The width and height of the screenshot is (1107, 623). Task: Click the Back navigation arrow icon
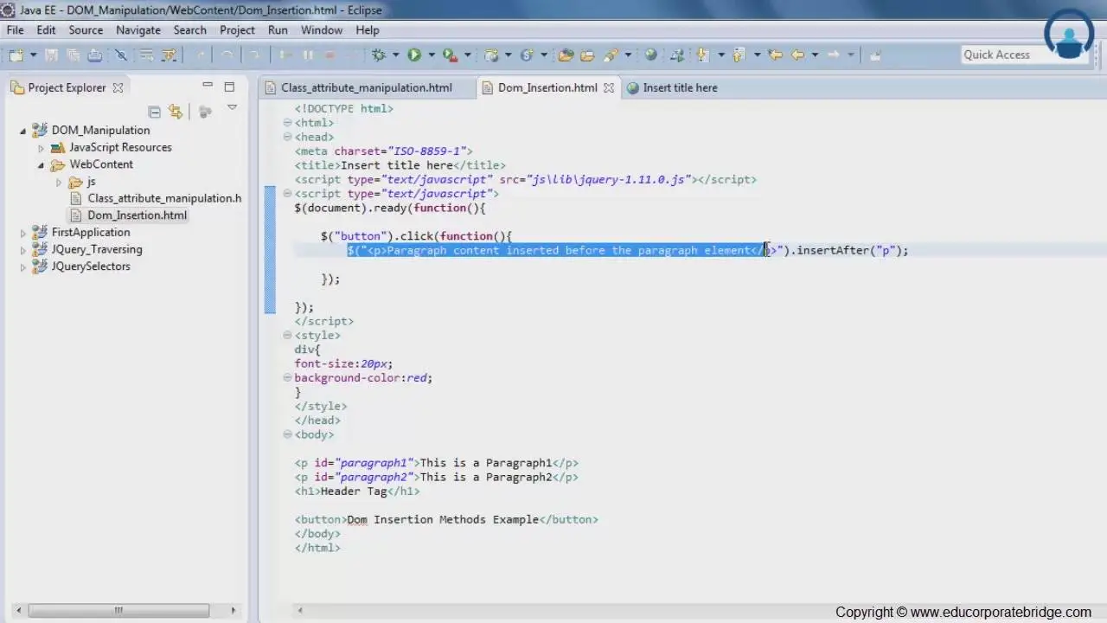pyautogui.click(x=797, y=55)
